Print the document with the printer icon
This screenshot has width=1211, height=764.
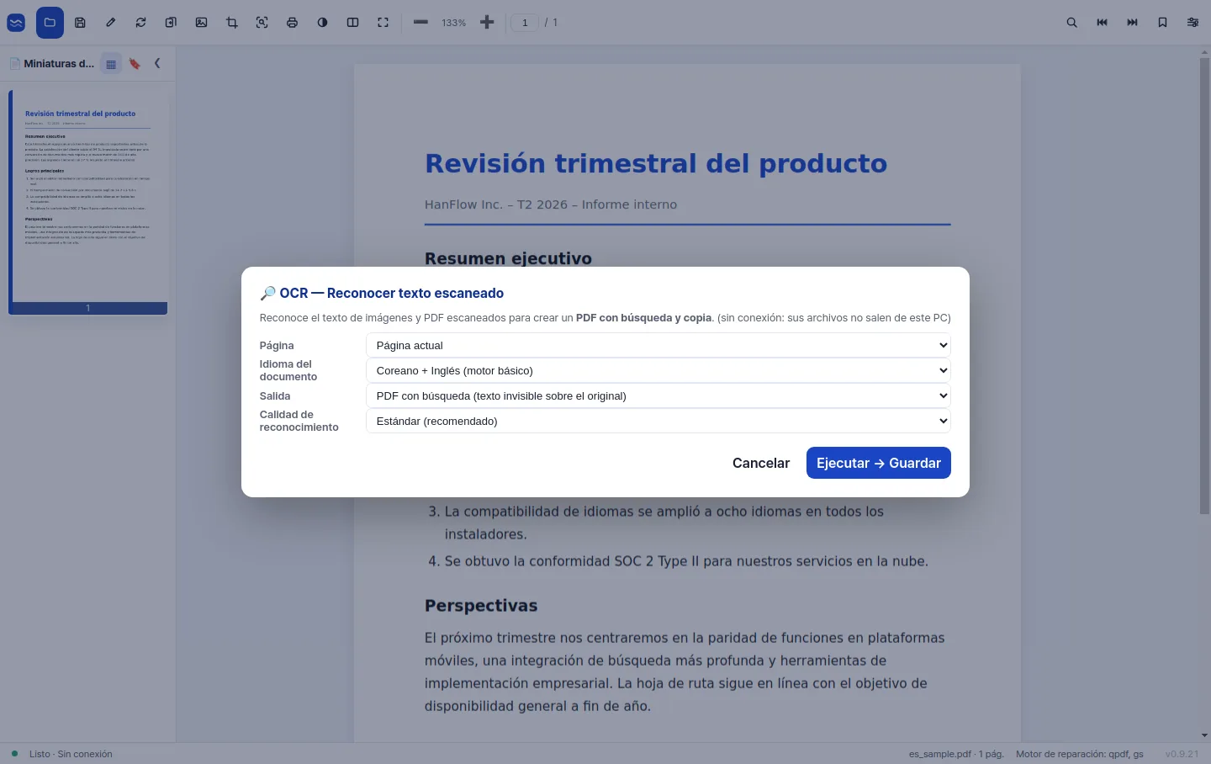[x=293, y=23]
